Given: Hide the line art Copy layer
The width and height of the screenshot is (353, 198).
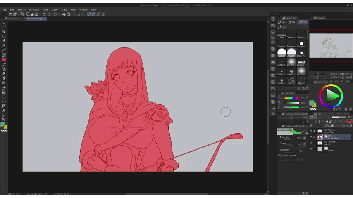Looking at the screenshot, I should coord(311,131).
